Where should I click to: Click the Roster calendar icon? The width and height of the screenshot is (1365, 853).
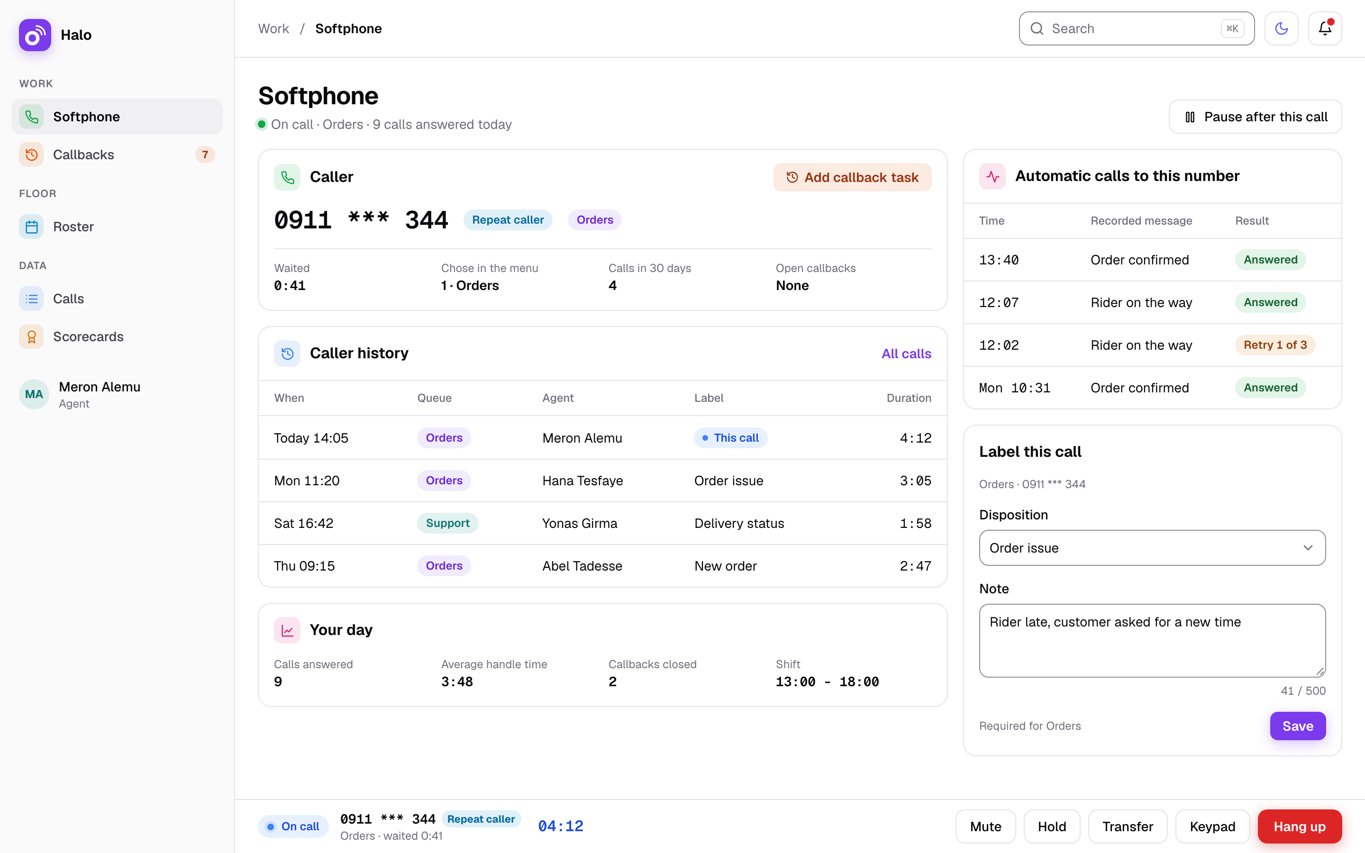coord(32,227)
